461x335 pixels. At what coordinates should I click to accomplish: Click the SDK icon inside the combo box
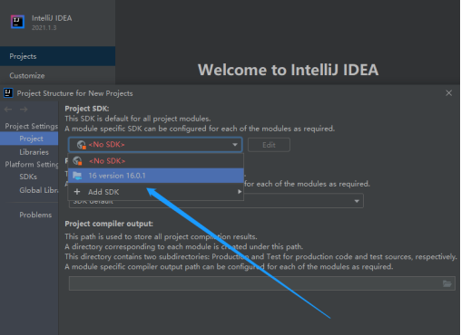[x=82, y=145]
